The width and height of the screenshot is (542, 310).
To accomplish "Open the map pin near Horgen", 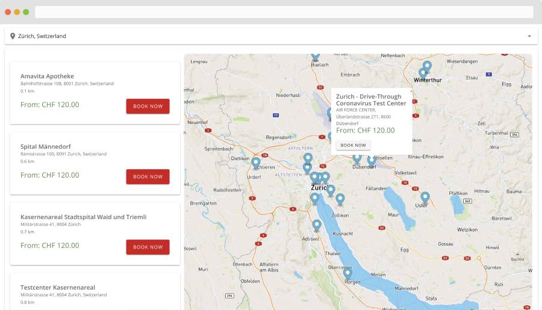I will pos(347,273).
